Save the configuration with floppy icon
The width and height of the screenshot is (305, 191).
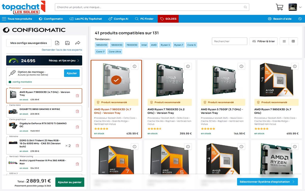[x=67, y=43]
